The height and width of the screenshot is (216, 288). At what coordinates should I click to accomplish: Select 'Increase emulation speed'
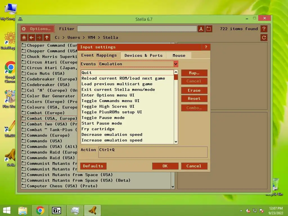coord(127,140)
